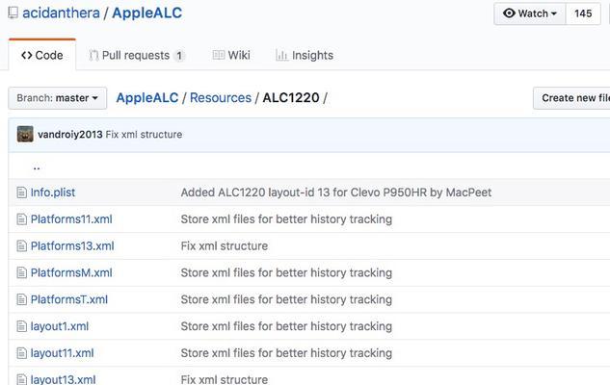Open commit message for PlatformsT.xml row
Screen dimensions: 610x385
pyautogui.click(x=286, y=299)
